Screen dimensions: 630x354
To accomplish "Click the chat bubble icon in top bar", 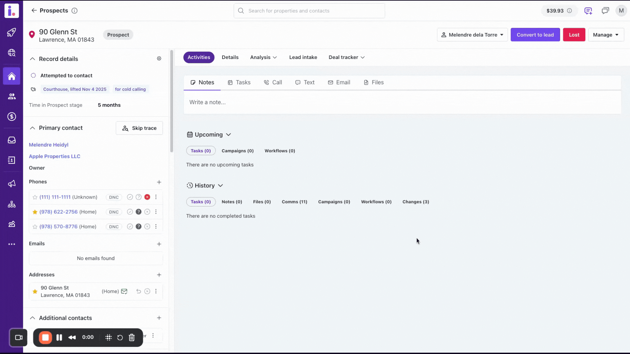I will 605,10.
